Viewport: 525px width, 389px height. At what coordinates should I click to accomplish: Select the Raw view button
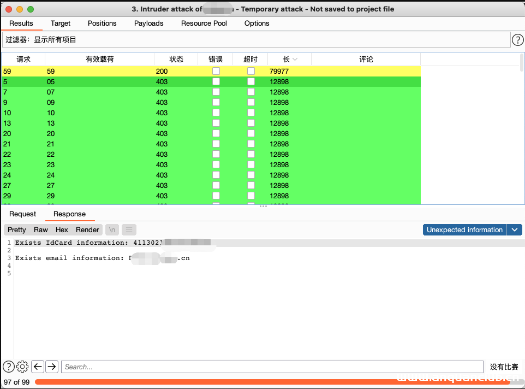(x=41, y=230)
